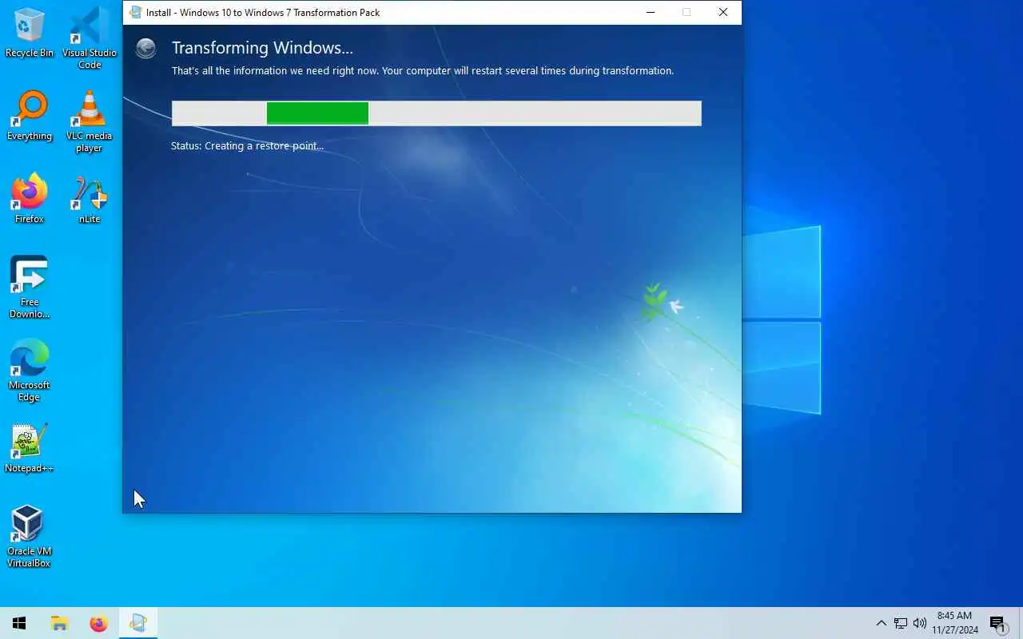
Task: Launch Microsoft Edge desktop shortcut
Action: pyautogui.click(x=30, y=371)
